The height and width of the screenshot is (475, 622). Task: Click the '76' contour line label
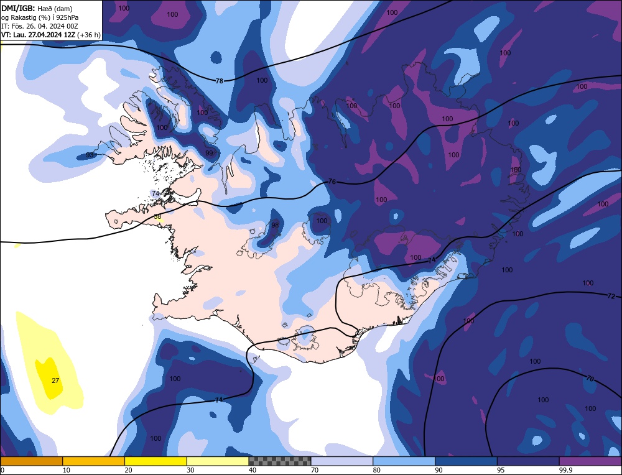[332, 182]
